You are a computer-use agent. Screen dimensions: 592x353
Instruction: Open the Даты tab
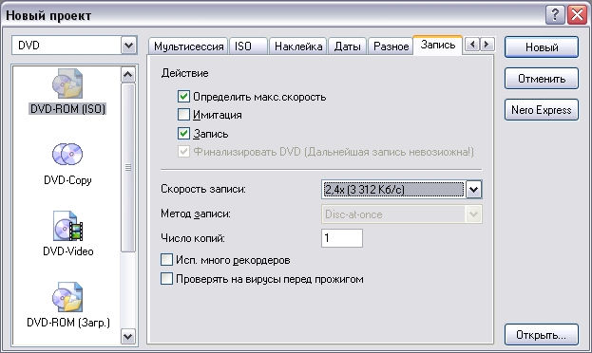[348, 46]
